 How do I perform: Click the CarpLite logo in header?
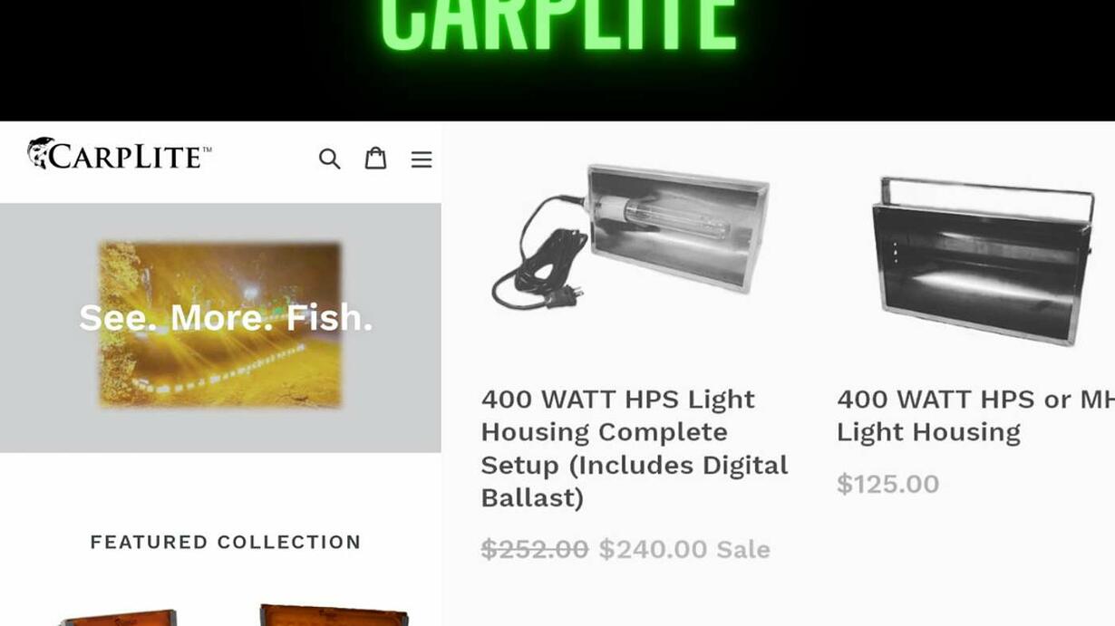pyautogui.click(x=119, y=154)
